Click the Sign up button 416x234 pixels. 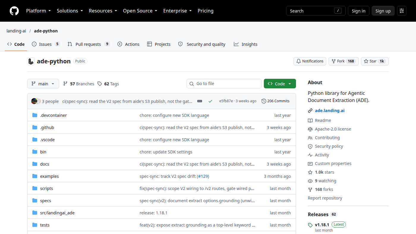(x=383, y=11)
